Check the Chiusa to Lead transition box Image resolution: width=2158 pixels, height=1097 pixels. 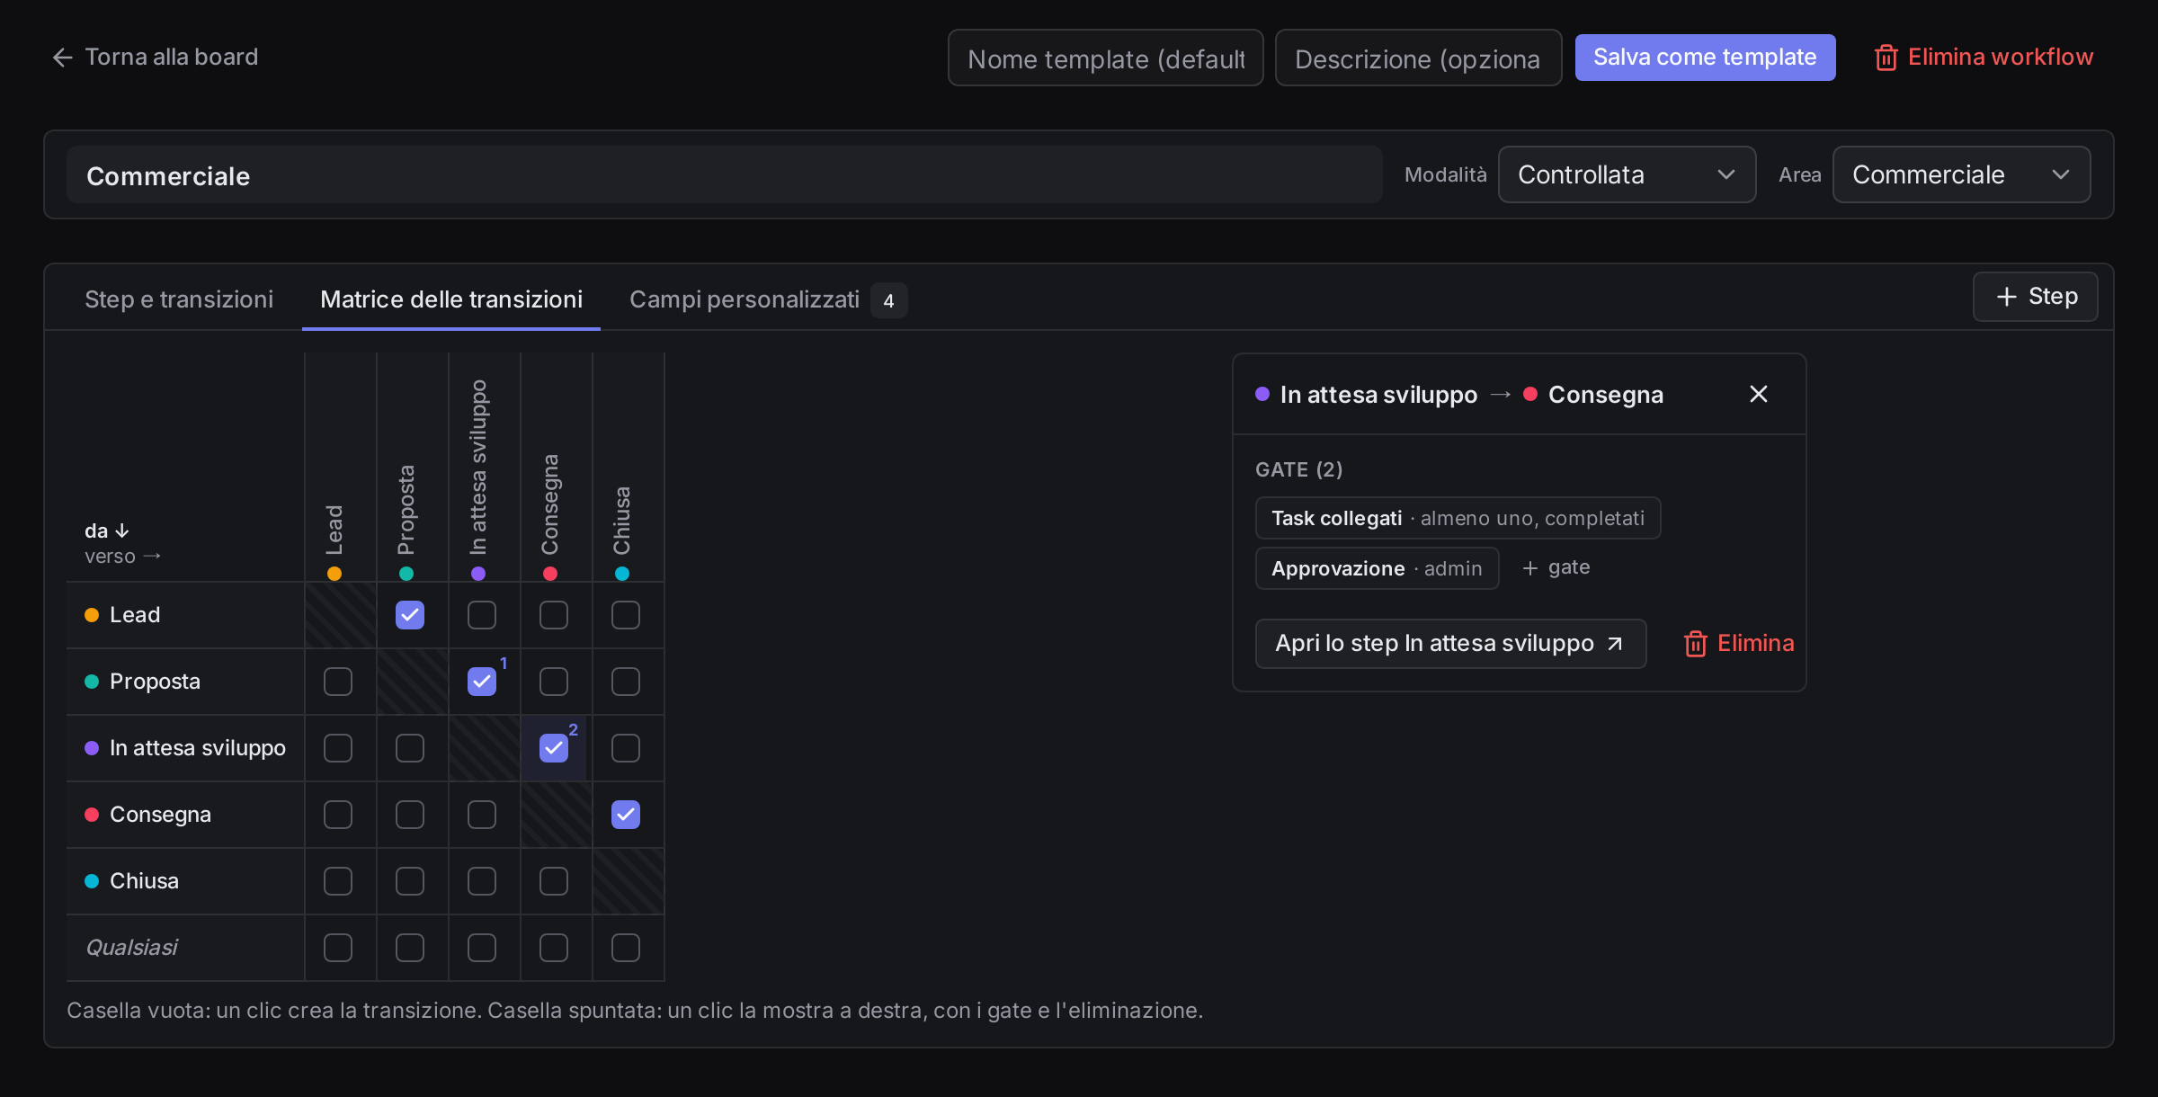(x=338, y=881)
